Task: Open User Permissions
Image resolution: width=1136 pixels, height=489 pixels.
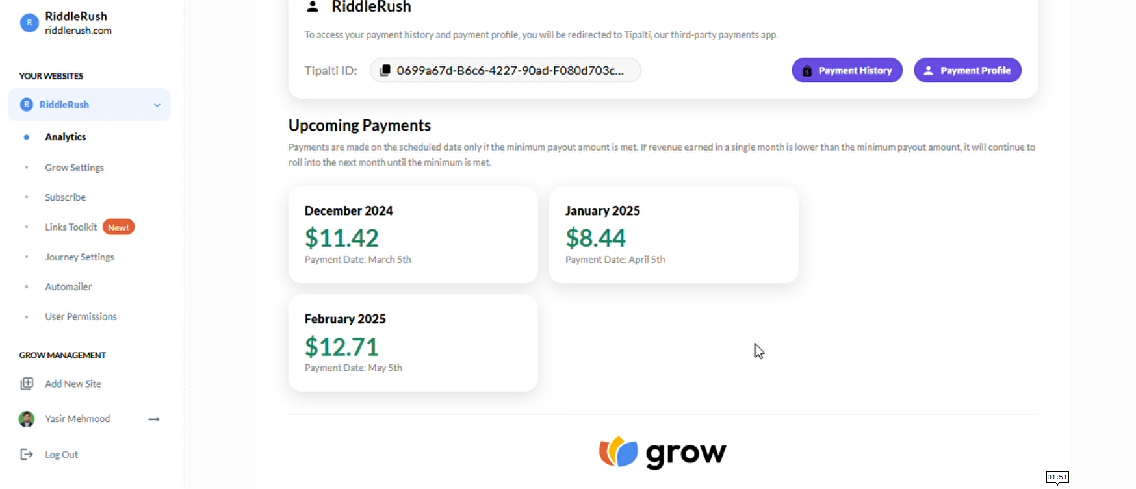Action: coord(81,317)
